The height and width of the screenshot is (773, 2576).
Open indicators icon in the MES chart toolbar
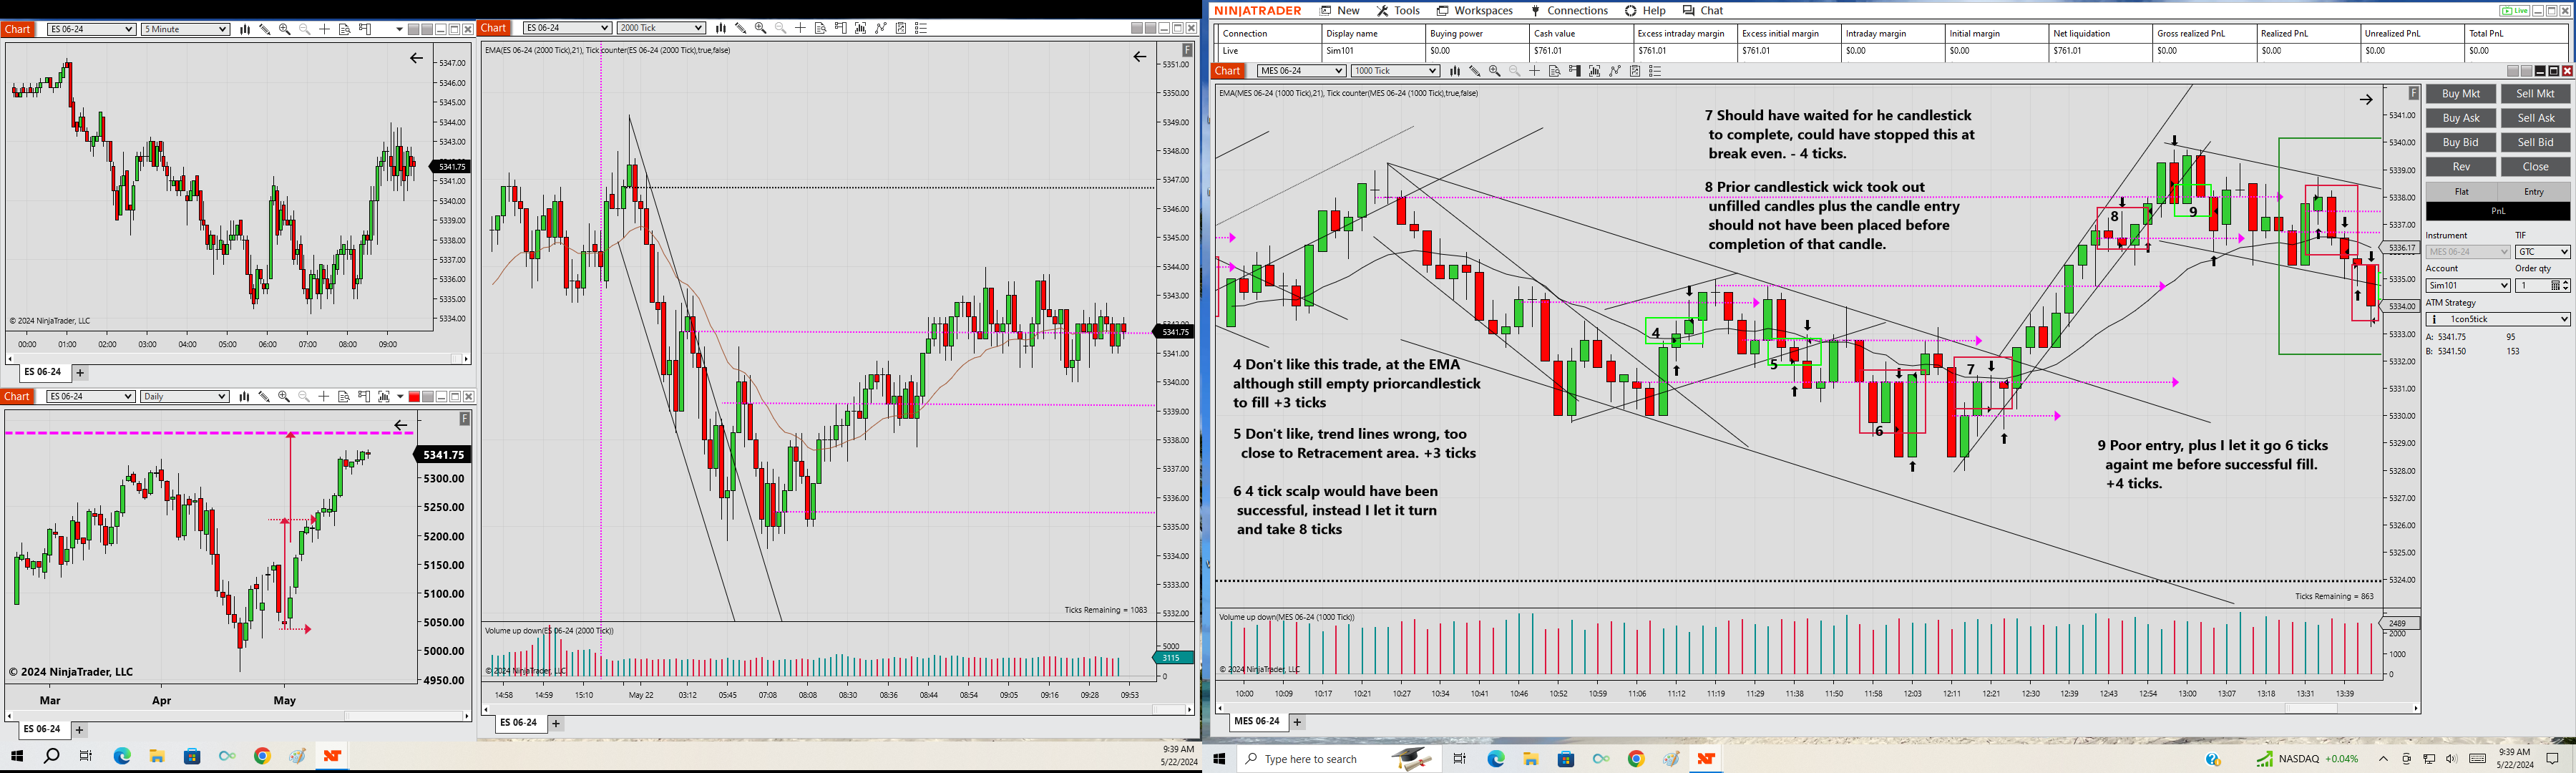click(x=1594, y=71)
